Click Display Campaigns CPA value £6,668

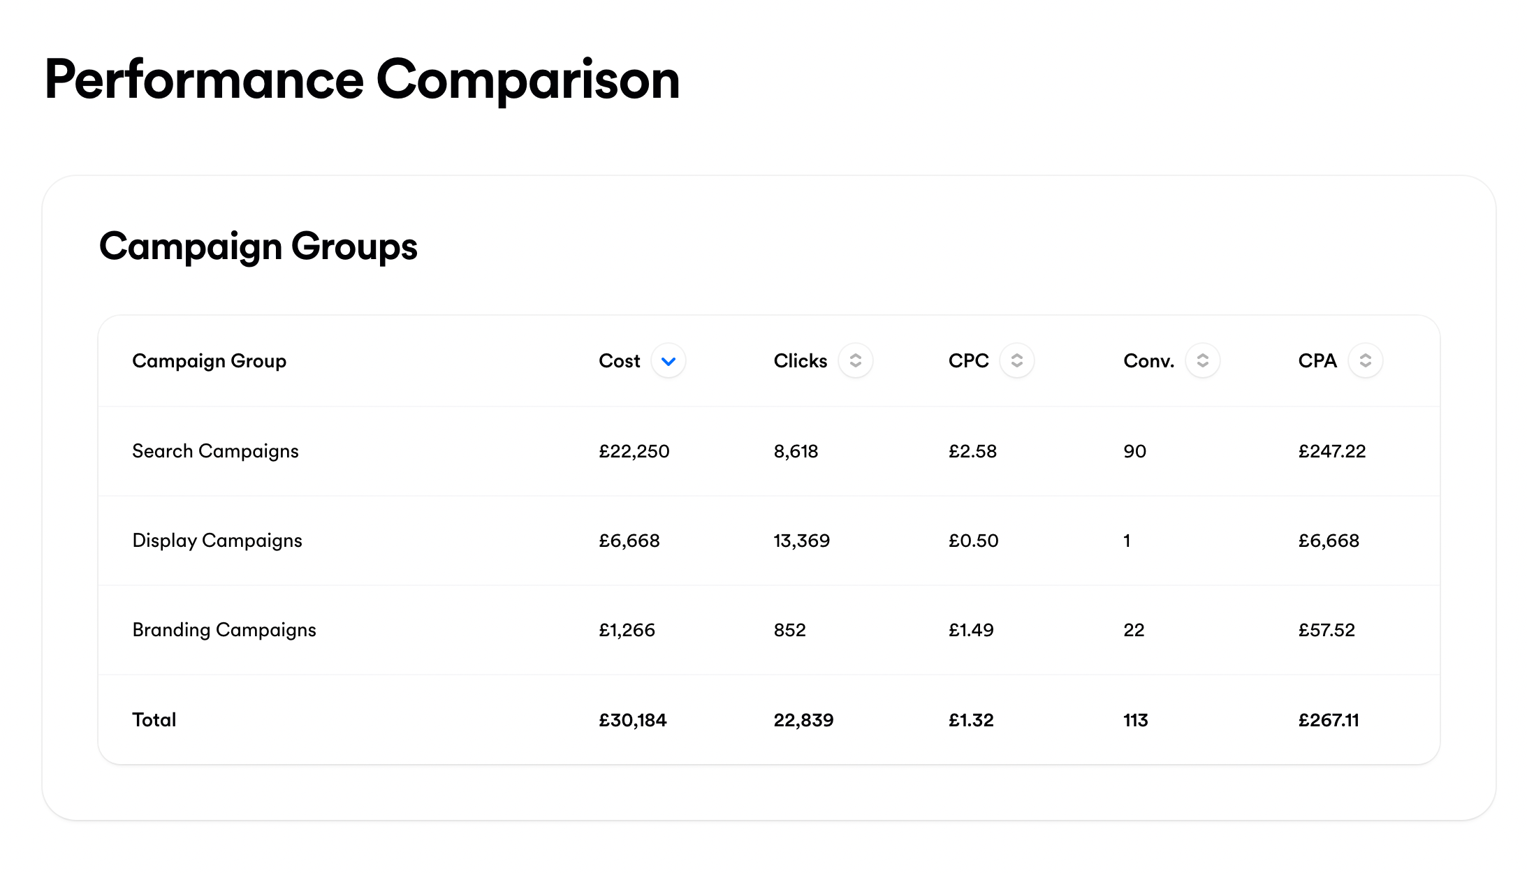coord(1328,541)
